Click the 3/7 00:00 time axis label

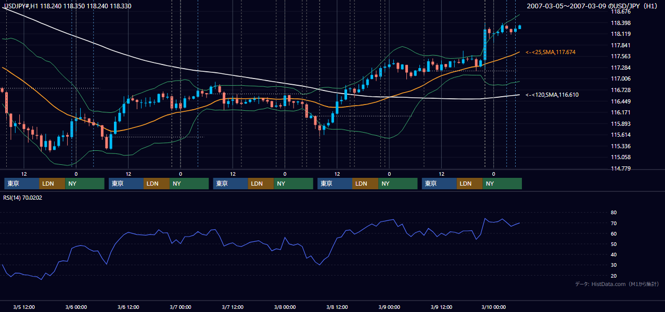click(x=181, y=307)
